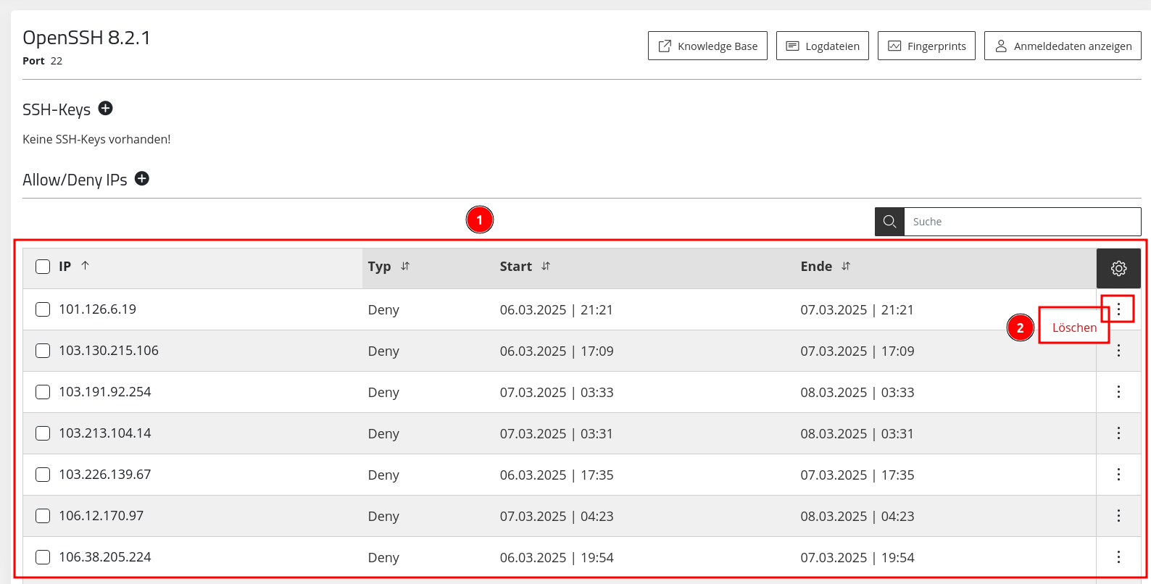Click the Start column header

coord(516,267)
